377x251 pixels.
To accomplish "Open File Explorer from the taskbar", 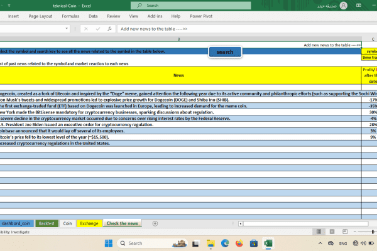I will click(210, 243).
